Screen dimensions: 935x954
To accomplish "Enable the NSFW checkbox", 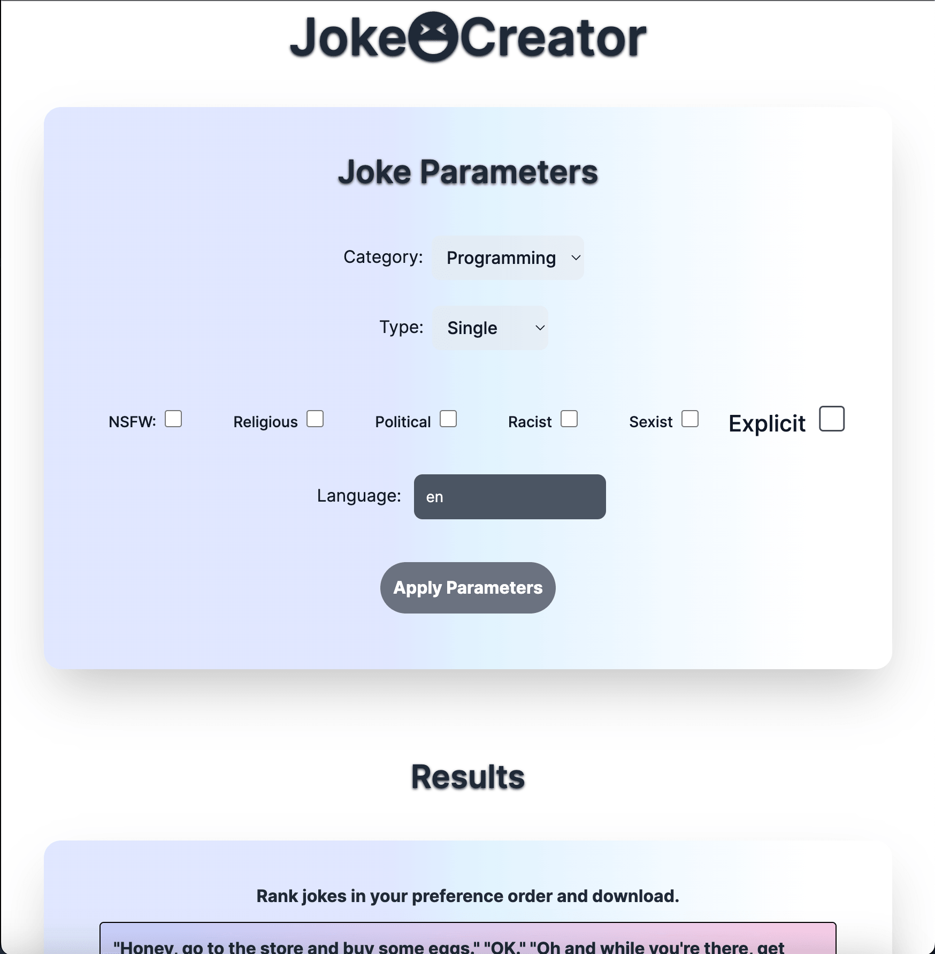I will 173,419.
